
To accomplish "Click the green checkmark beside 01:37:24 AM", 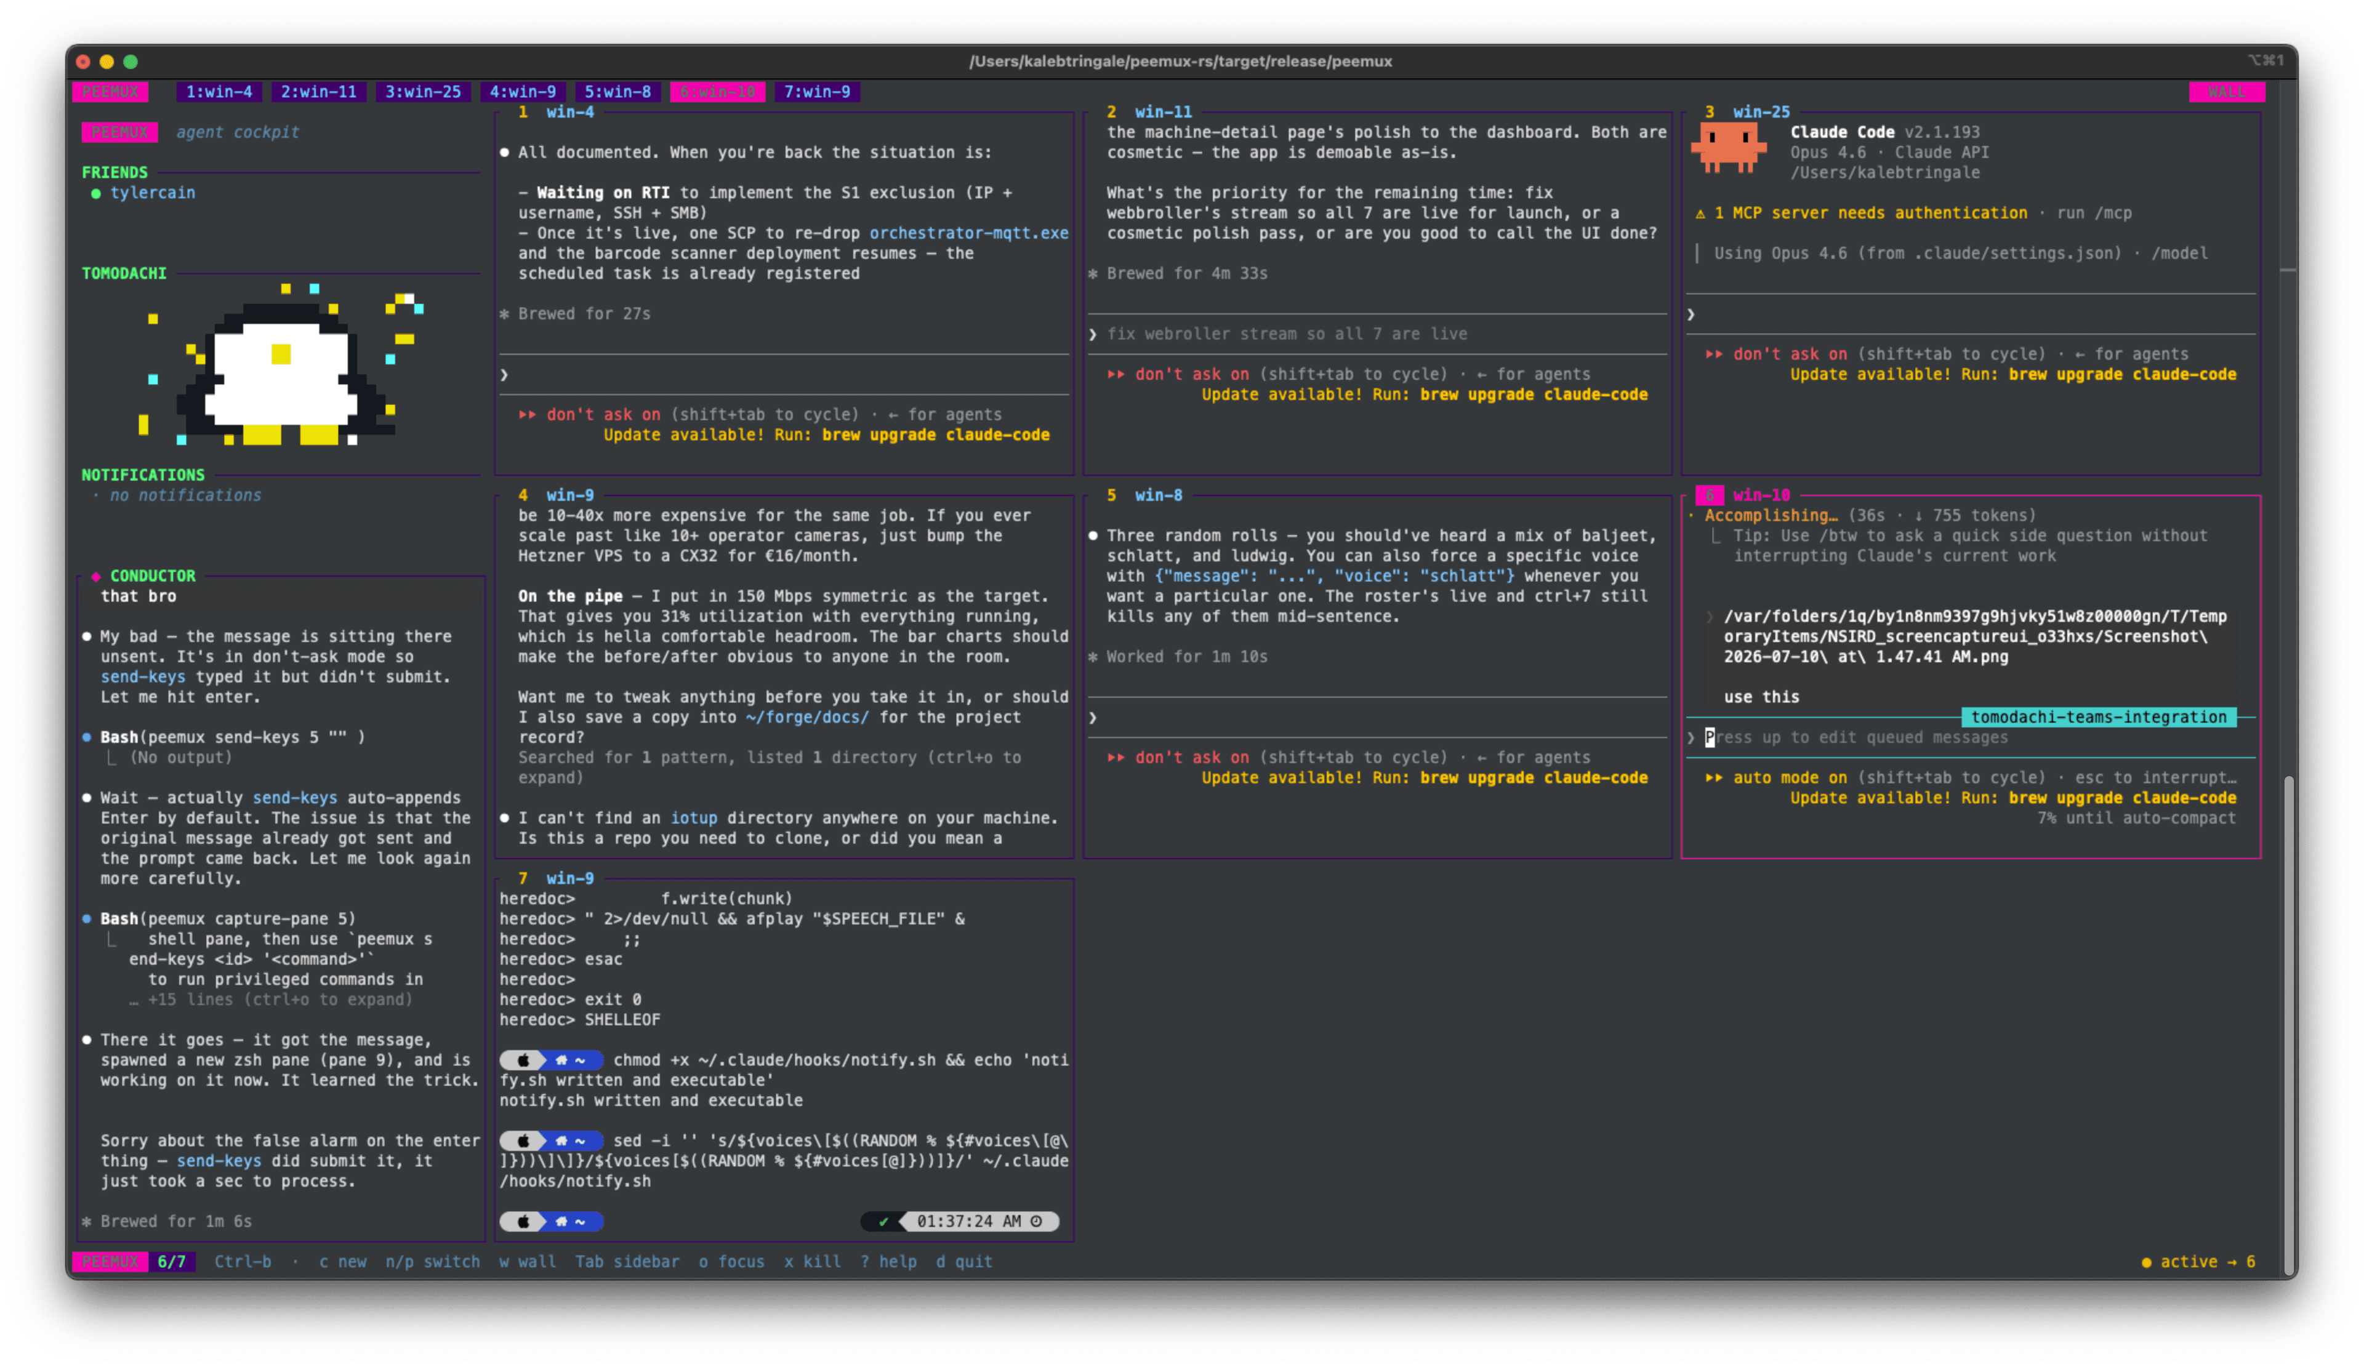I will pyautogui.click(x=883, y=1222).
